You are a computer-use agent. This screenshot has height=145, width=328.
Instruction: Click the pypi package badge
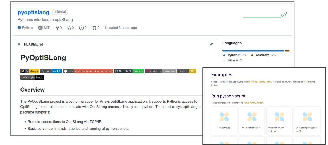(x=88, y=71)
